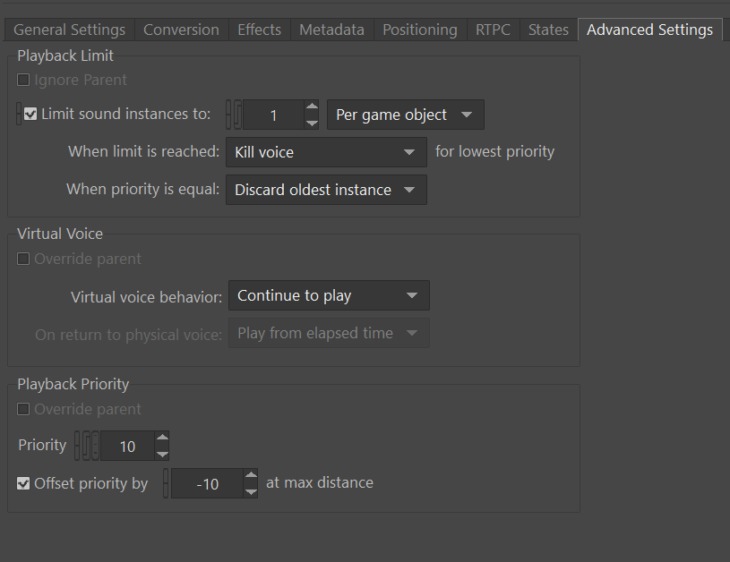Click Offset priority field showing -10

pyautogui.click(x=207, y=484)
